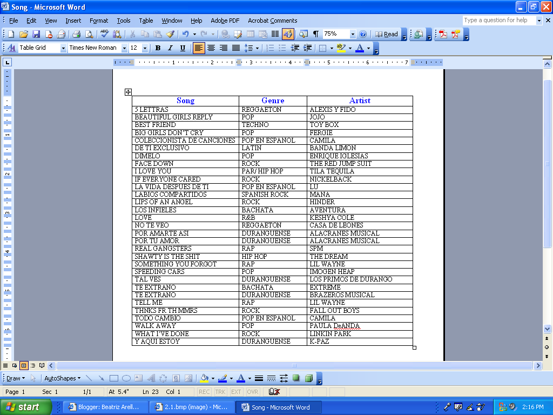Screen dimensions: 553x415
Task: Open the Font Size dropdown
Action: tap(145, 48)
